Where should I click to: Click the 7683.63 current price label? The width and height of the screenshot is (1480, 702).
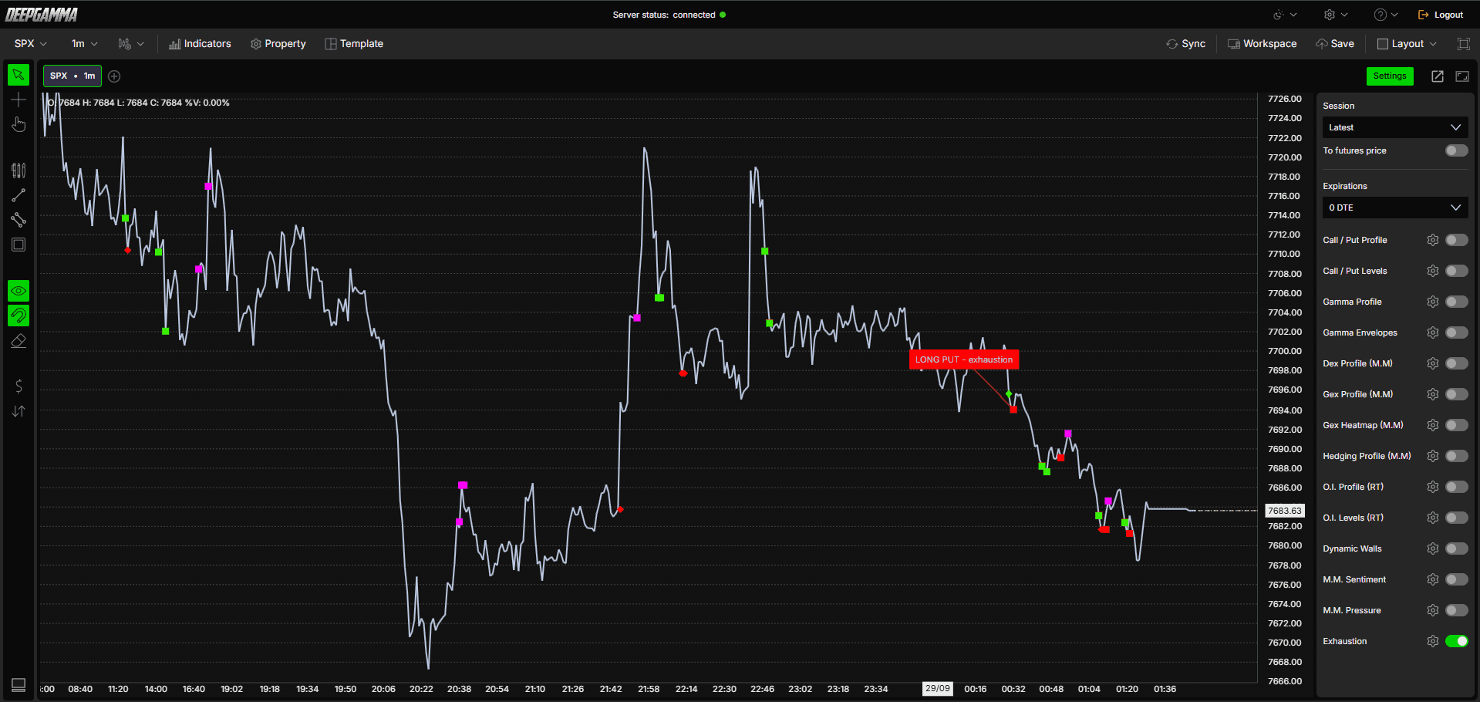click(x=1285, y=511)
